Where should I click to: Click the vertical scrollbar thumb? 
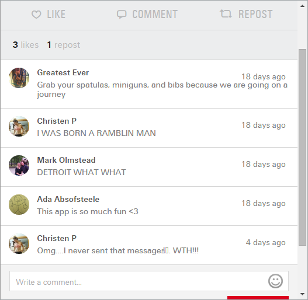[303, 147]
